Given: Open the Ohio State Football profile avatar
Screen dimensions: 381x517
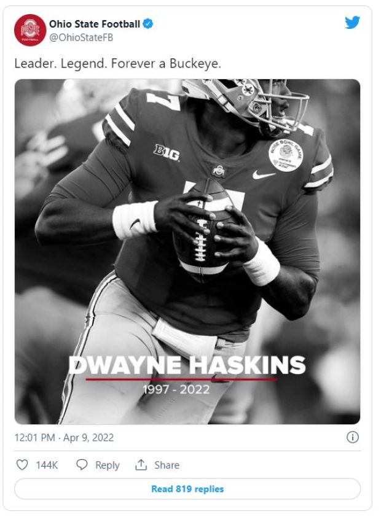Looking at the screenshot, I should pos(30,30).
